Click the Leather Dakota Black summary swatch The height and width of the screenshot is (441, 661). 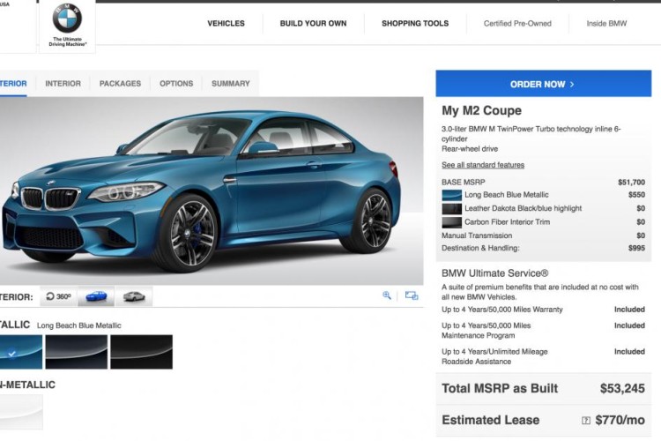pos(451,208)
